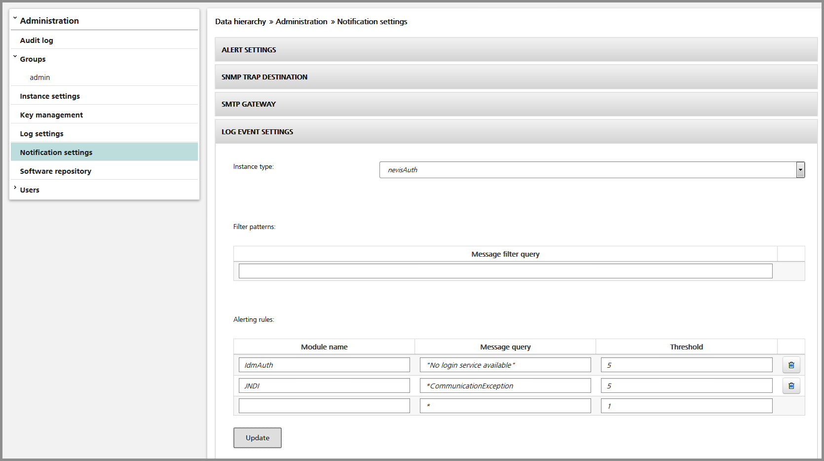Click the new-rule threshold field
Screen dimensions: 824x461
pos(687,406)
